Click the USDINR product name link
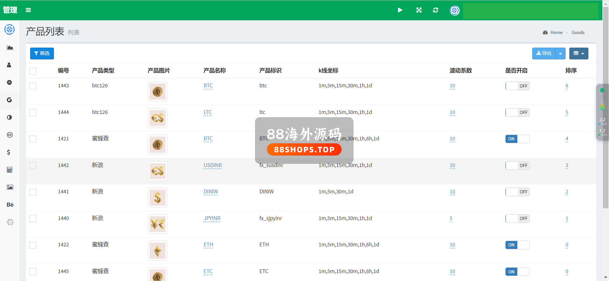Viewport: 609px width, 281px height. [x=213, y=165]
